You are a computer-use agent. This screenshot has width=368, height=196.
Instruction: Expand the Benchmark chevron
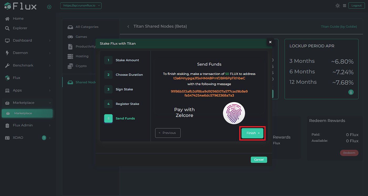tap(50, 66)
